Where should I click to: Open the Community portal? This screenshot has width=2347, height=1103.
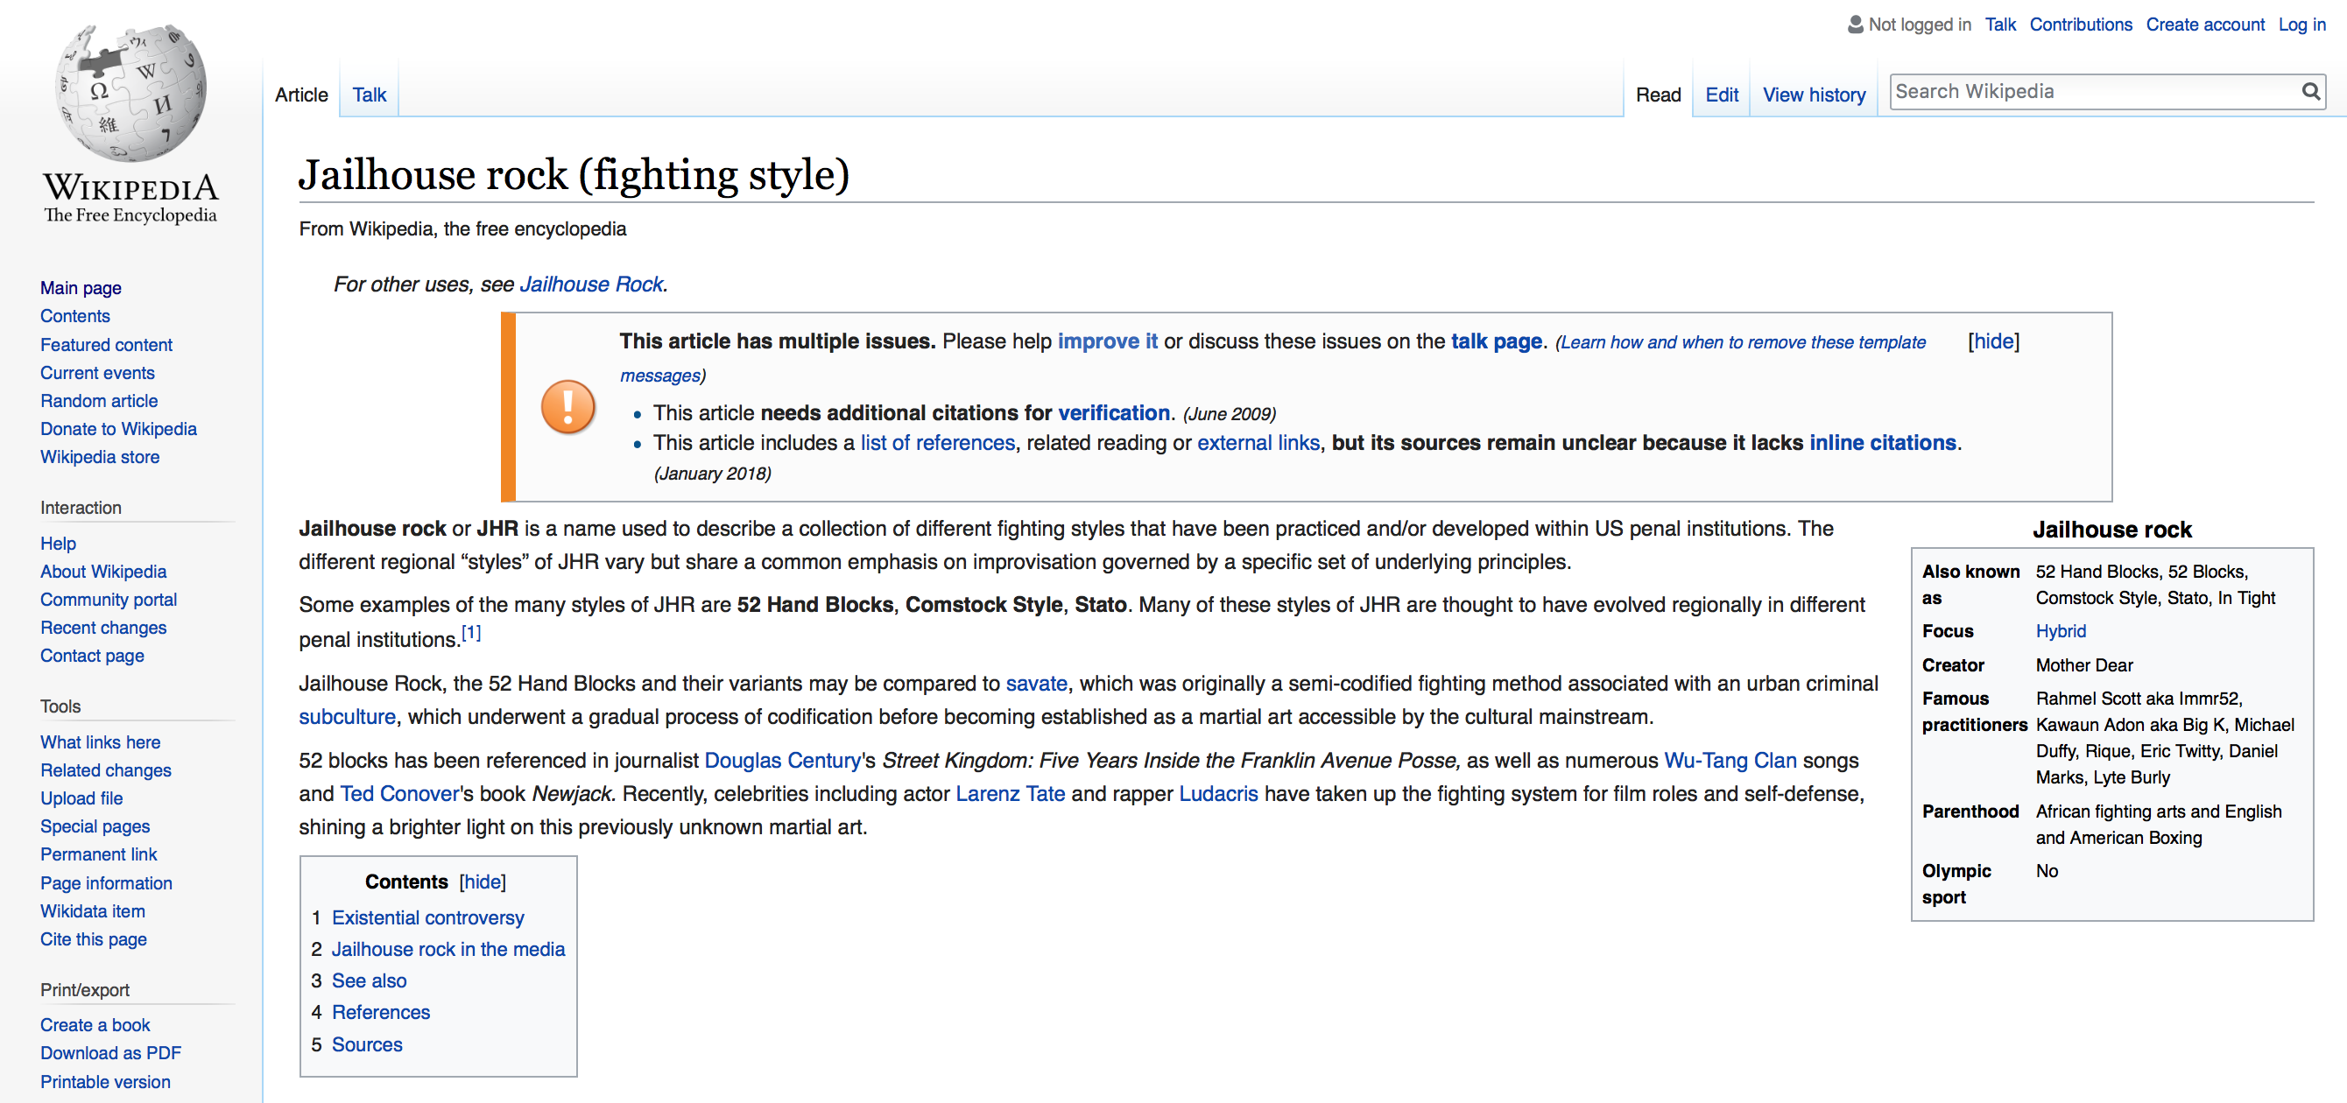[109, 600]
